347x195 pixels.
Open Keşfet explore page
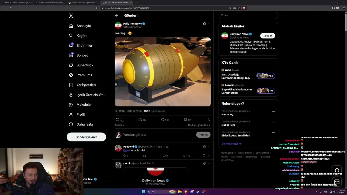pyautogui.click(x=78, y=35)
